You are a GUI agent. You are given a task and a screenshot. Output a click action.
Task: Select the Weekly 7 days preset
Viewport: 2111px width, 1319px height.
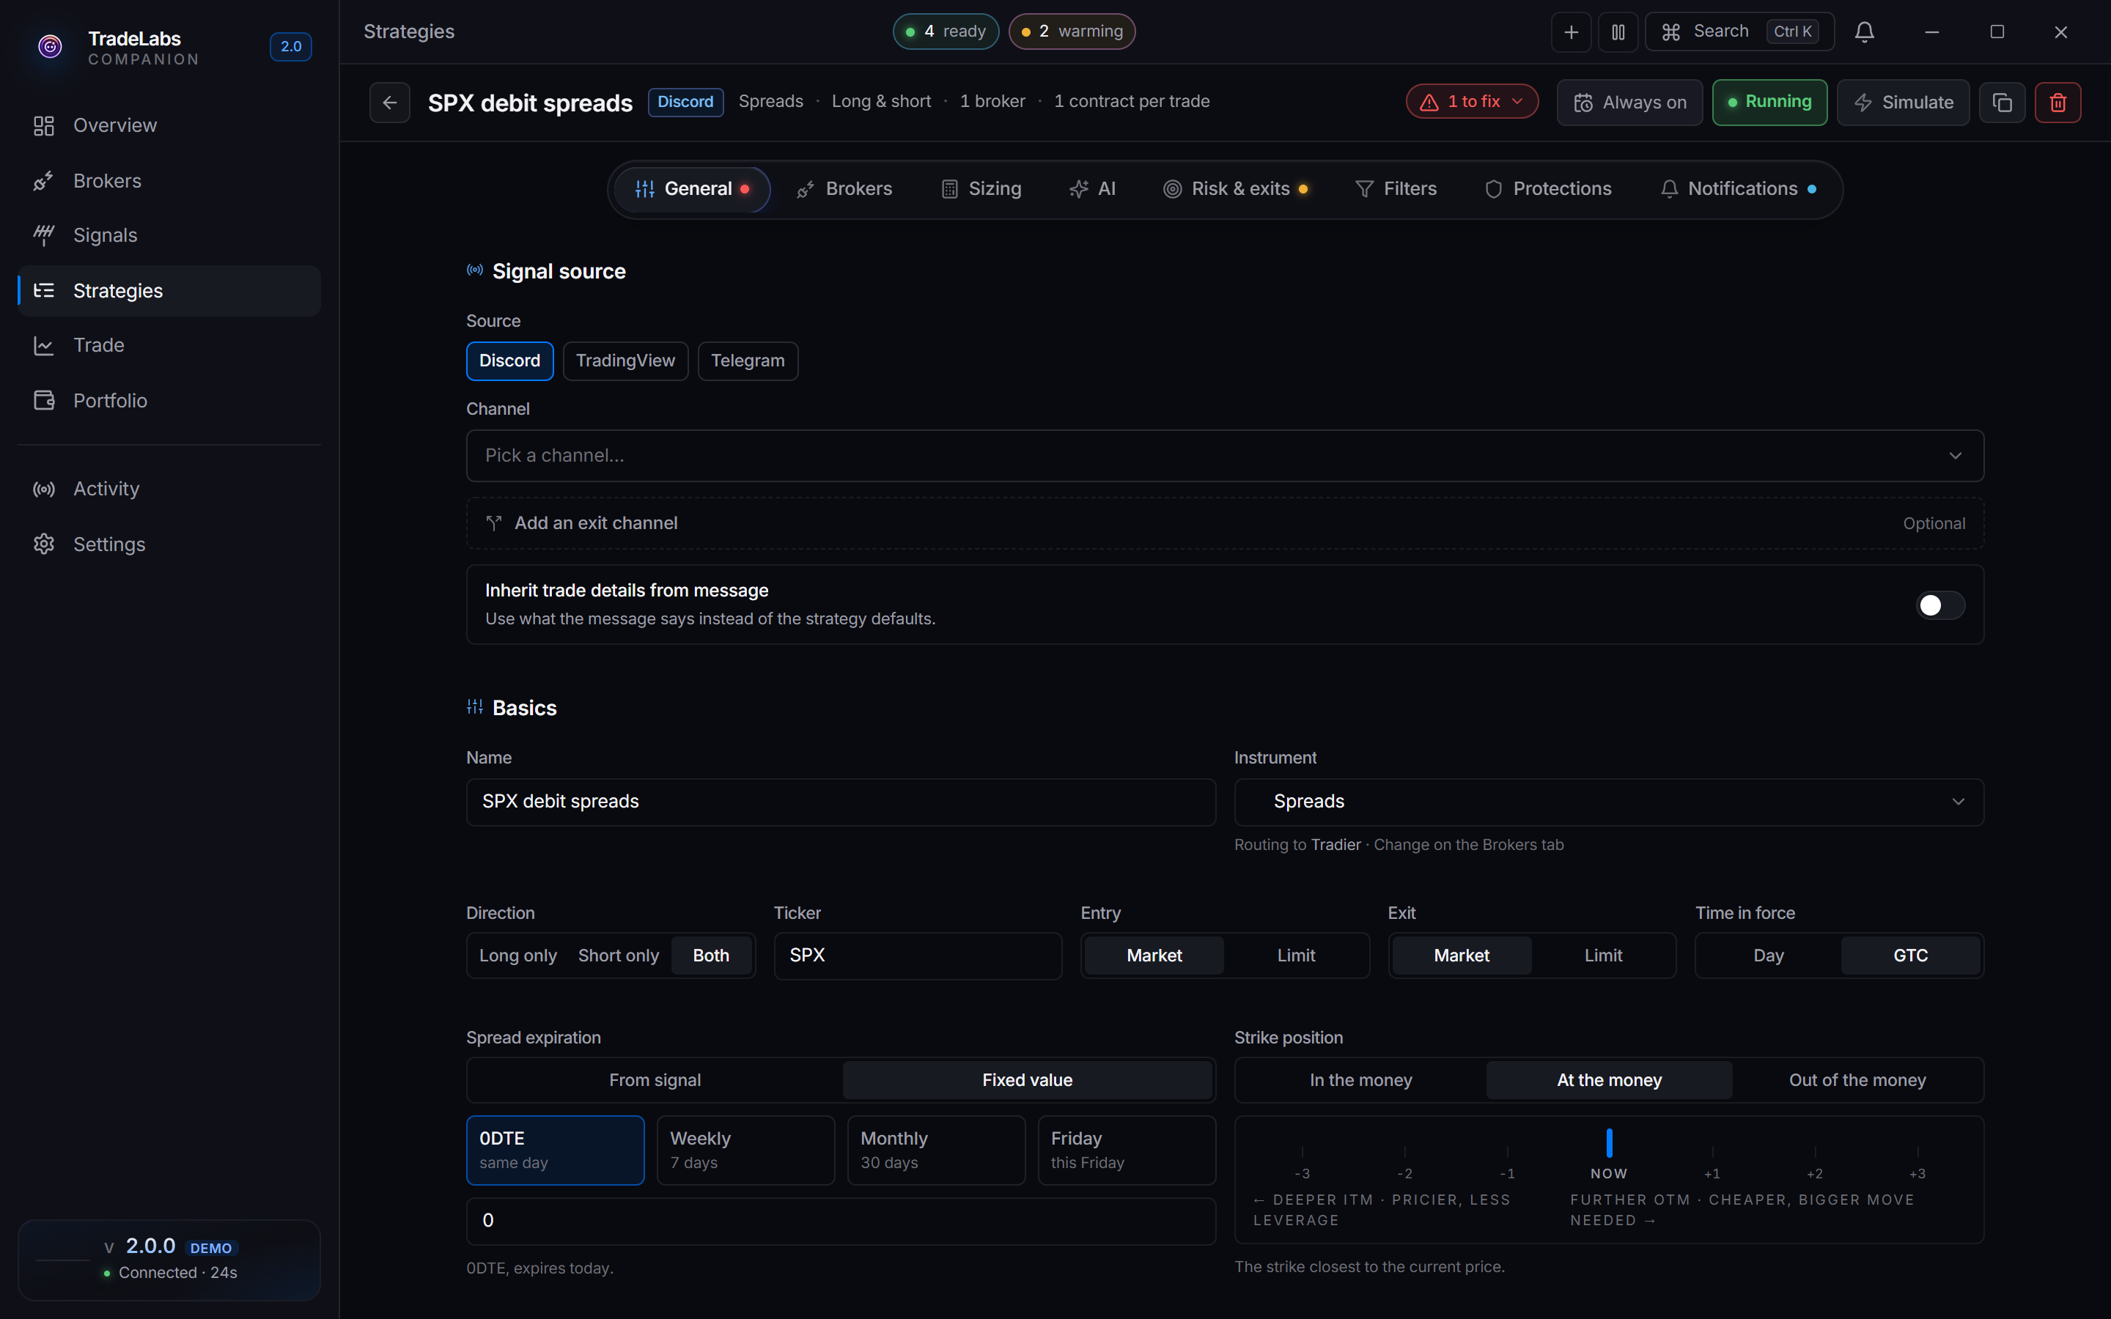coord(746,1150)
